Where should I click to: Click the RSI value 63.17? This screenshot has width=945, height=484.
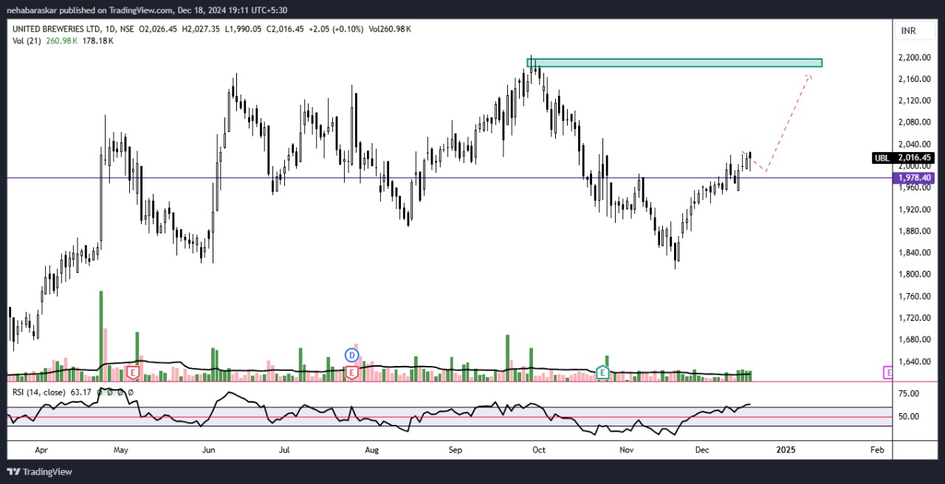point(80,392)
